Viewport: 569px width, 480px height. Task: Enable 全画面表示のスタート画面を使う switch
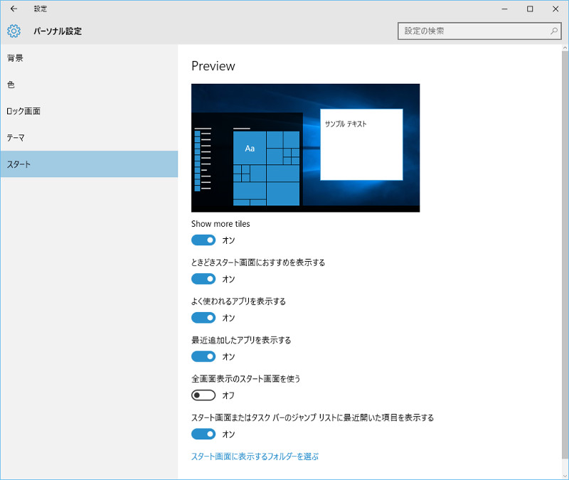(203, 395)
